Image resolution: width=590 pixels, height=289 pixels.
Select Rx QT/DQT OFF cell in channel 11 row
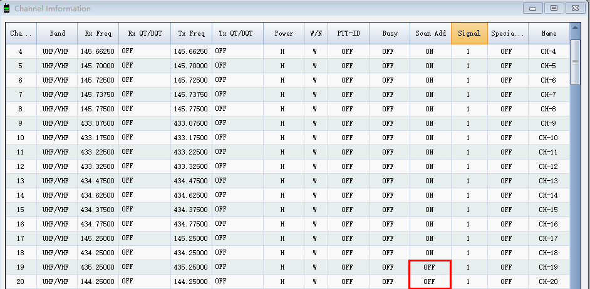pos(145,152)
